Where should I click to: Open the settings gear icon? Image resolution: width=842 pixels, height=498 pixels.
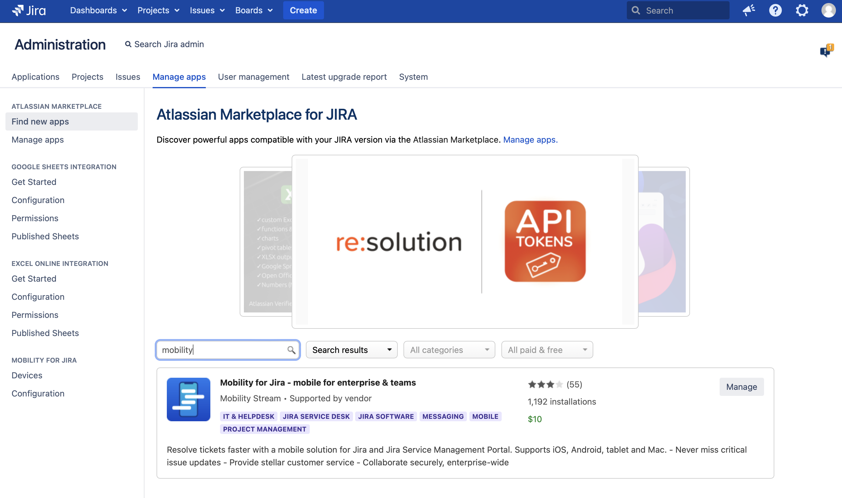point(802,10)
